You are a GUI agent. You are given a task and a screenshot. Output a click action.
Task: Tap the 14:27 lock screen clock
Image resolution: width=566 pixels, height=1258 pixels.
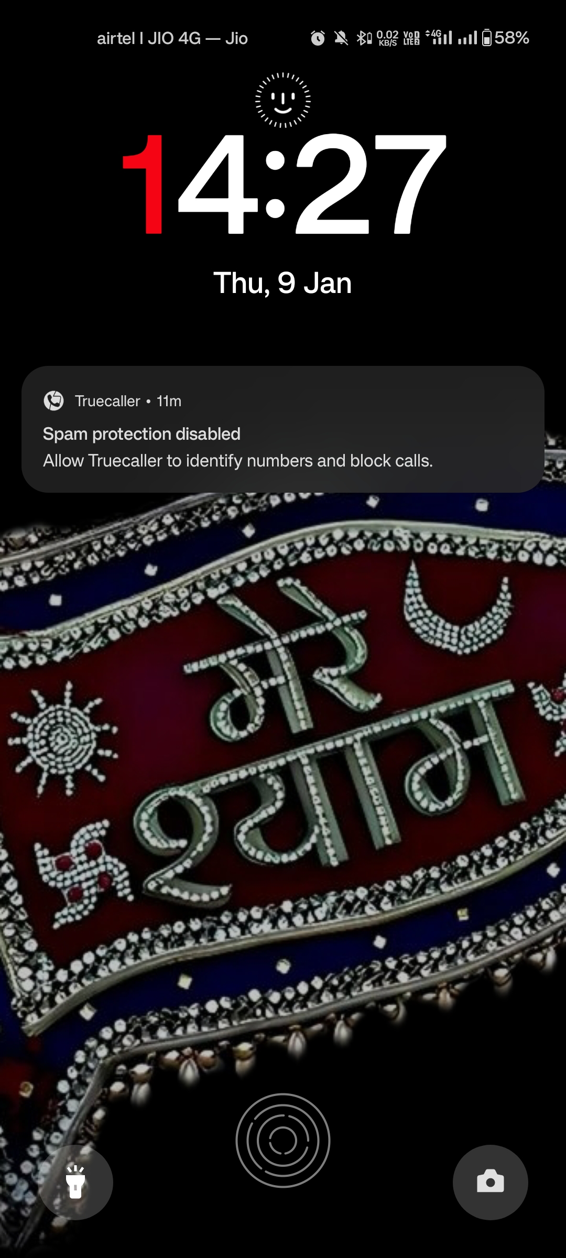(283, 183)
